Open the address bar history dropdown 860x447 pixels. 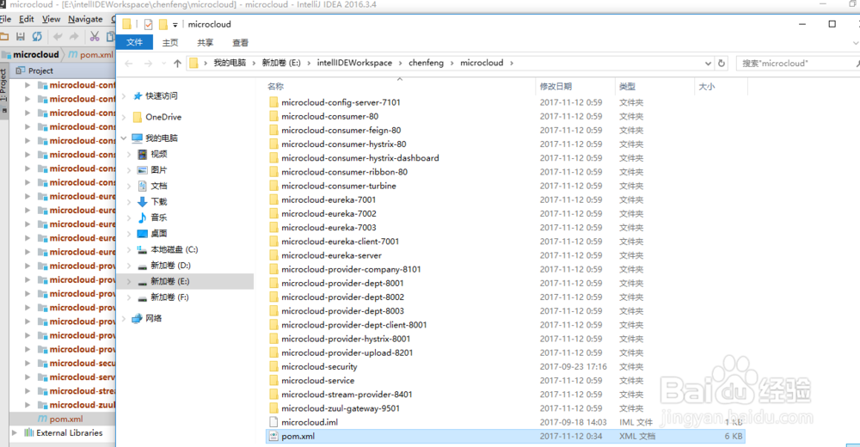pos(708,63)
